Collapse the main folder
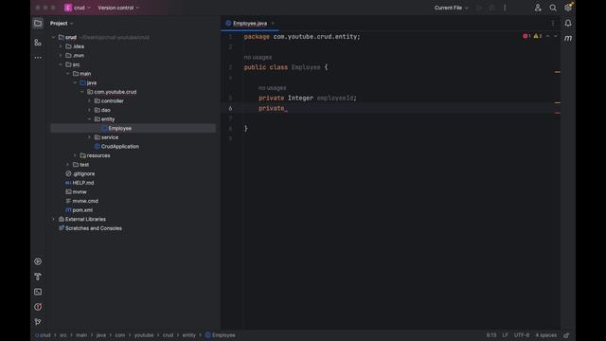 (x=68, y=74)
